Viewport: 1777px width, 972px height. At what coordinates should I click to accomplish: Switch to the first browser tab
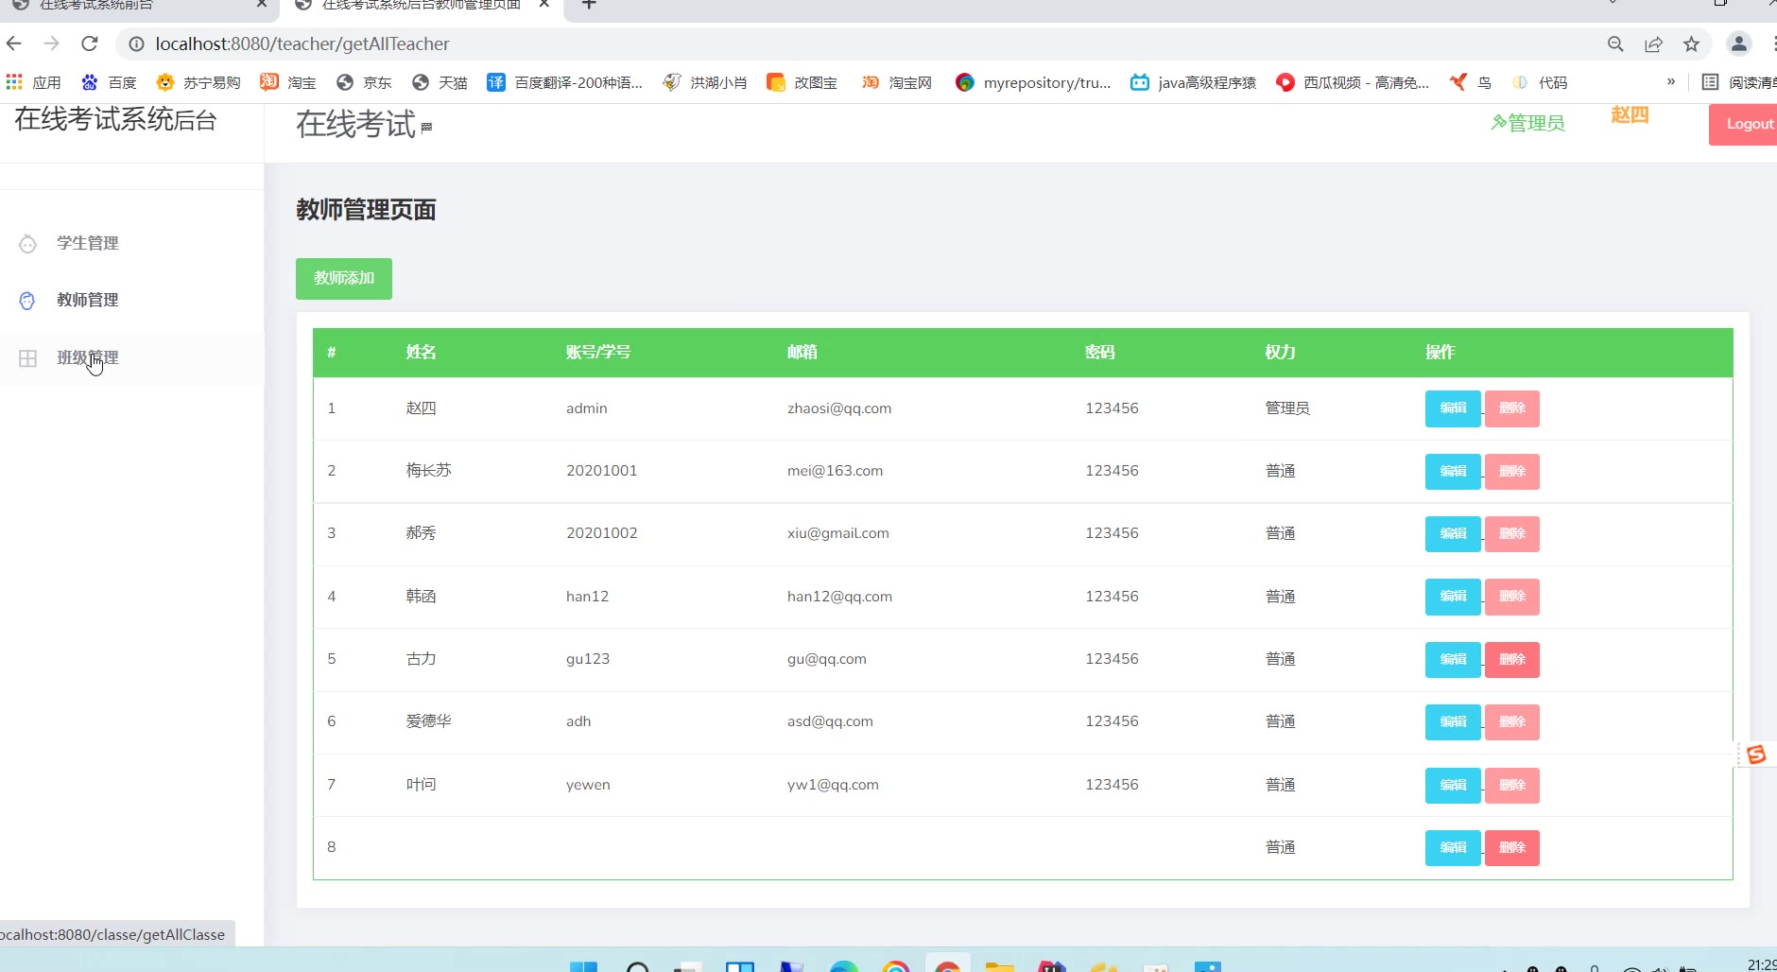(x=132, y=6)
